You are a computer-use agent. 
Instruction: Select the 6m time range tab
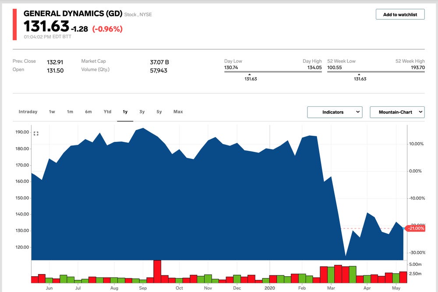tap(88, 112)
